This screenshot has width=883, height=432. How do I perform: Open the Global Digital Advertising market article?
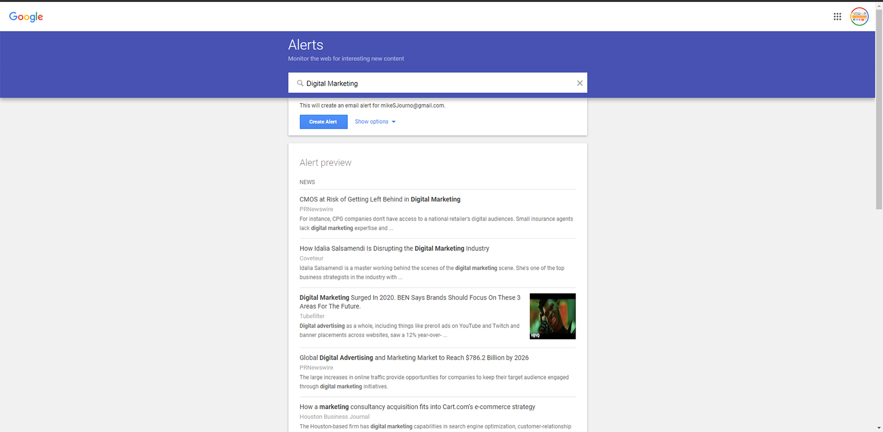coord(414,358)
